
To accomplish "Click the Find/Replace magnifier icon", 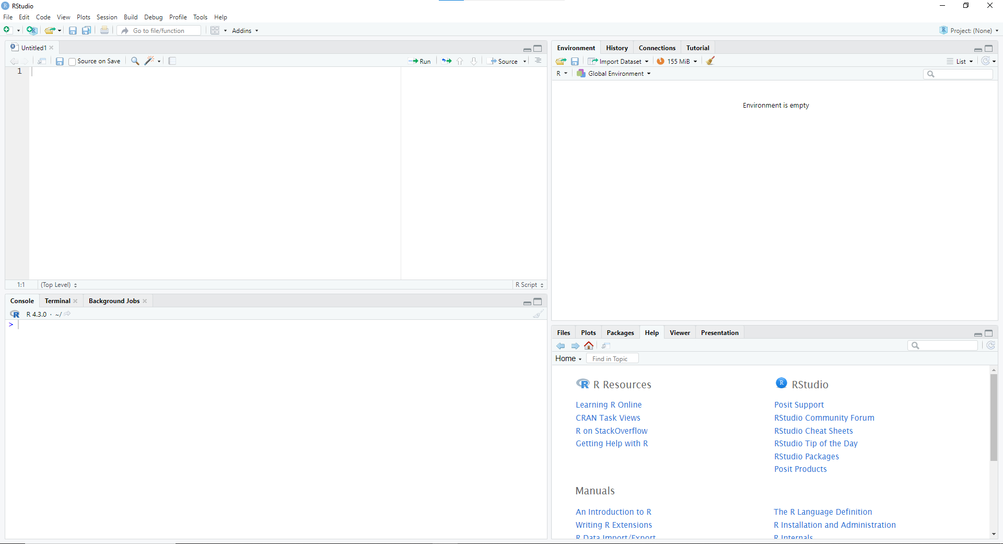I will (x=135, y=61).
